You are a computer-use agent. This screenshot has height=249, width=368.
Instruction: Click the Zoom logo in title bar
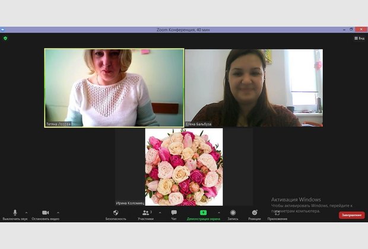(x=3, y=29)
